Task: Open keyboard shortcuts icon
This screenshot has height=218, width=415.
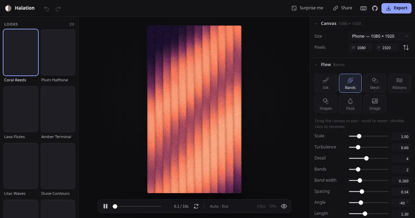Action: [363, 8]
